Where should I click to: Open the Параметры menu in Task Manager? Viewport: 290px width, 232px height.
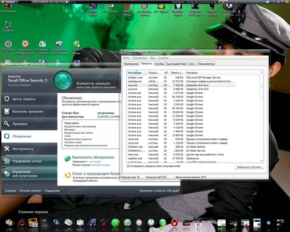point(140,58)
